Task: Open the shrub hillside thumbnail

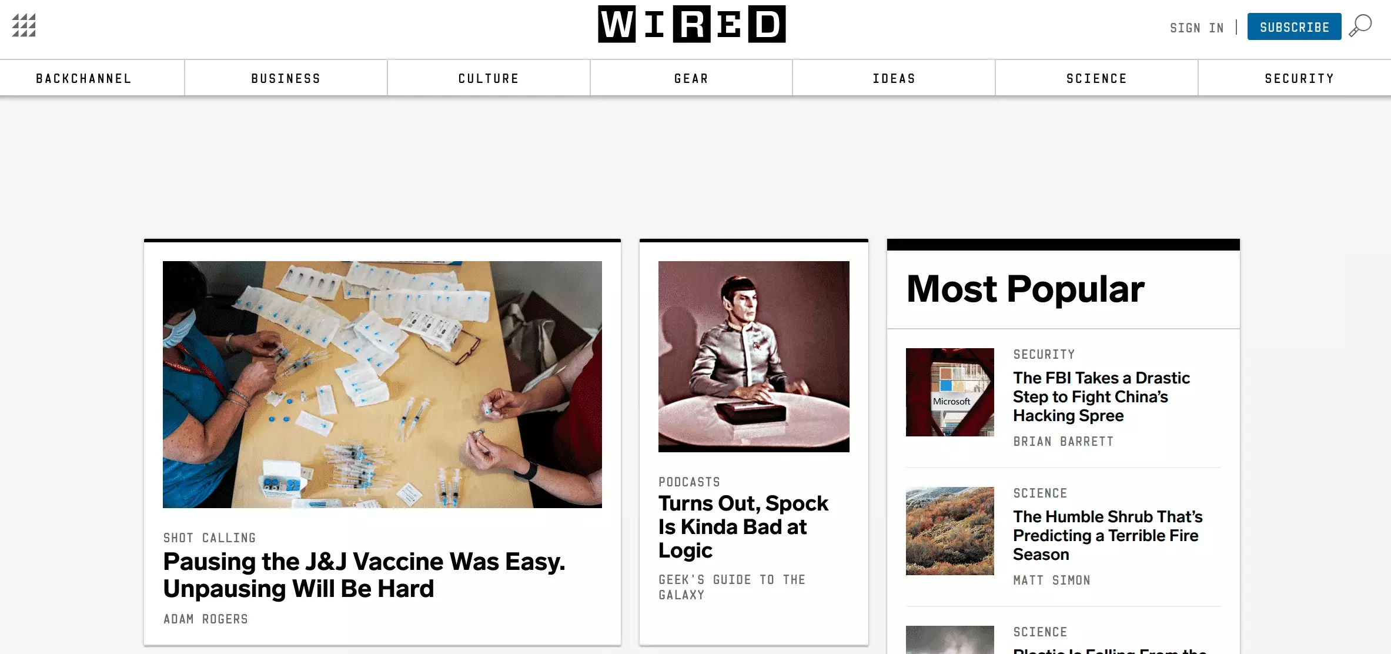Action: coord(950,531)
